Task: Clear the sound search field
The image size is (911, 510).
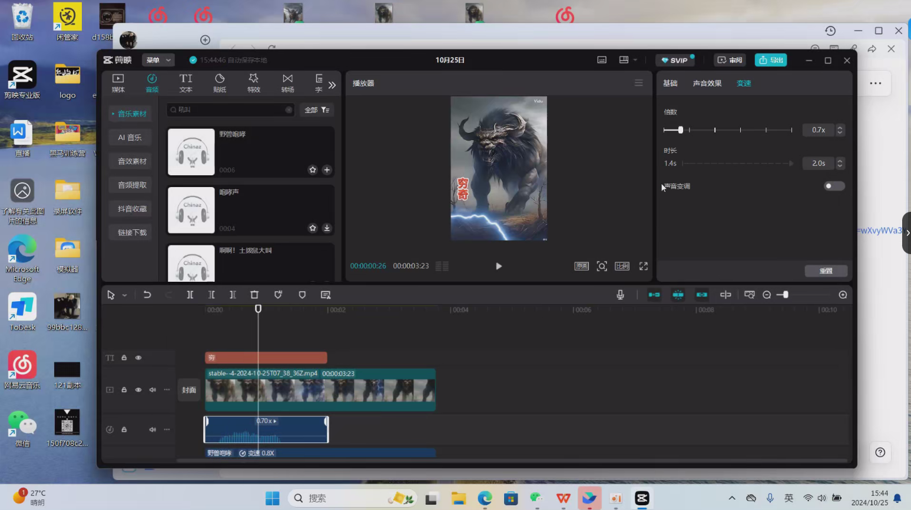Action: click(289, 110)
